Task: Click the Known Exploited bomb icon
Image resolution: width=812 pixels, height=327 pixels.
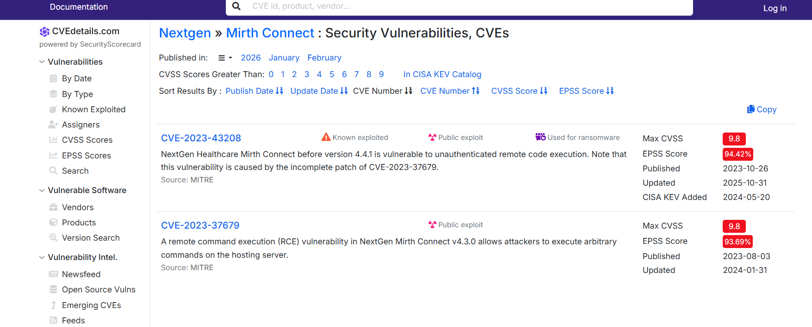Action: [53, 109]
